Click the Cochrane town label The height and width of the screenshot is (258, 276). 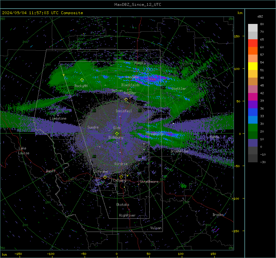(x=100, y=171)
